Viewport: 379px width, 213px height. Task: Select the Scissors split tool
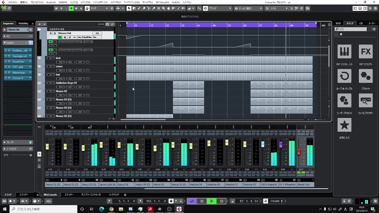pyautogui.click(x=149, y=8)
